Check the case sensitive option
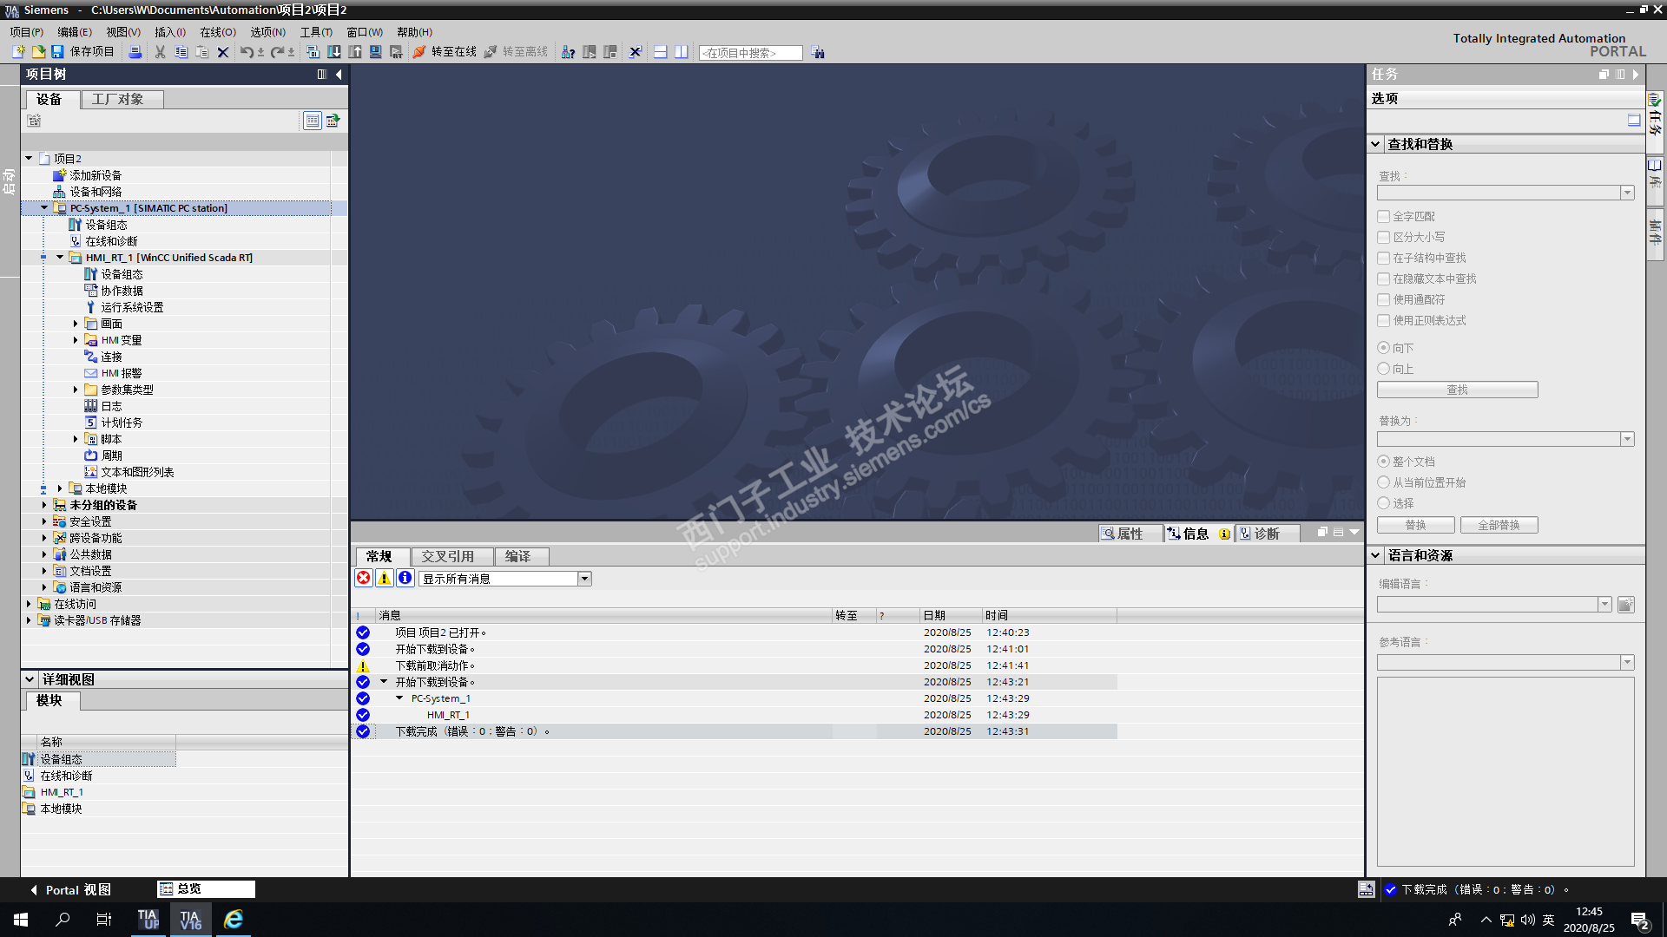 tap(1384, 237)
